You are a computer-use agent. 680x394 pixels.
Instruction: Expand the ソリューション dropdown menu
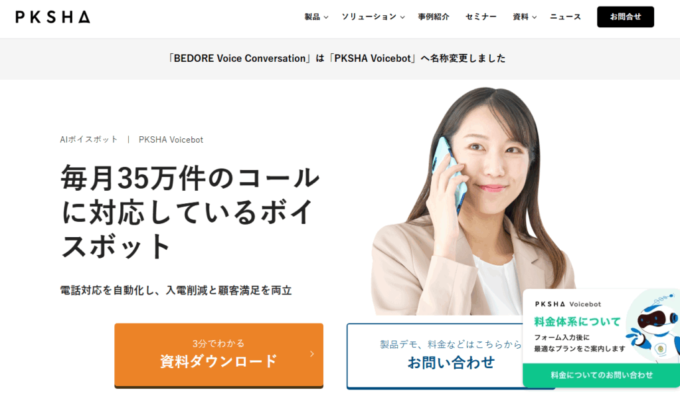[373, 17]
